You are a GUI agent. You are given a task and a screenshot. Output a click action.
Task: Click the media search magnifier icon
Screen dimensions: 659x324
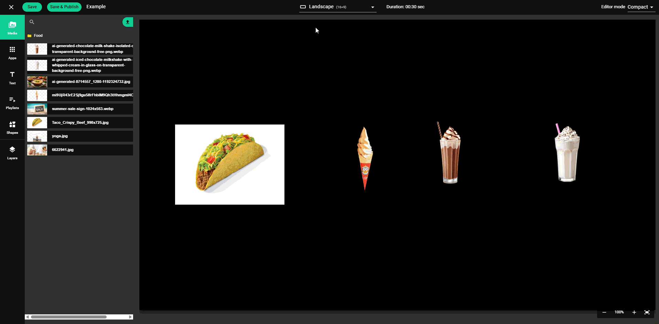[x=32, y=22]
